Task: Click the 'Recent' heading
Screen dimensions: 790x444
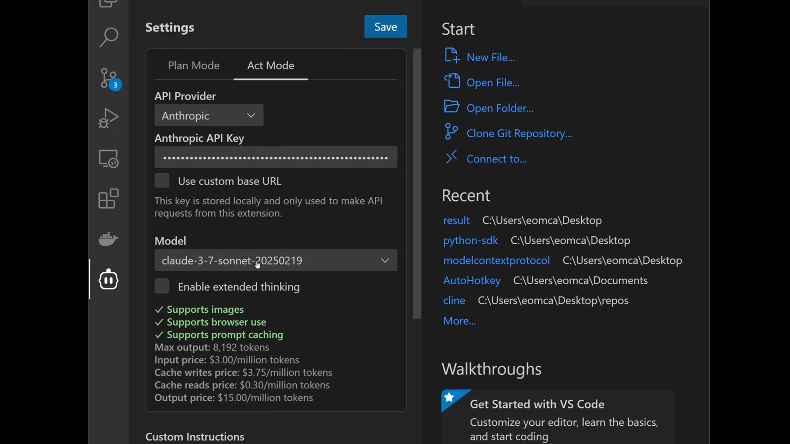Action: [466, 195]
